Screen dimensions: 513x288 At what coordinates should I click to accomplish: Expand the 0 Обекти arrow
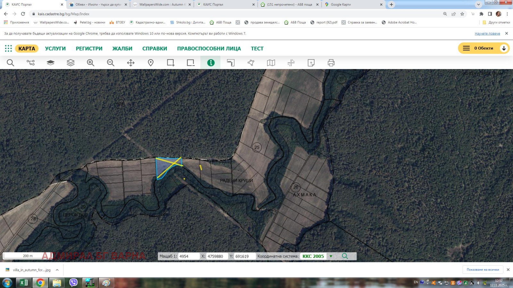click(x=504, y=48)
